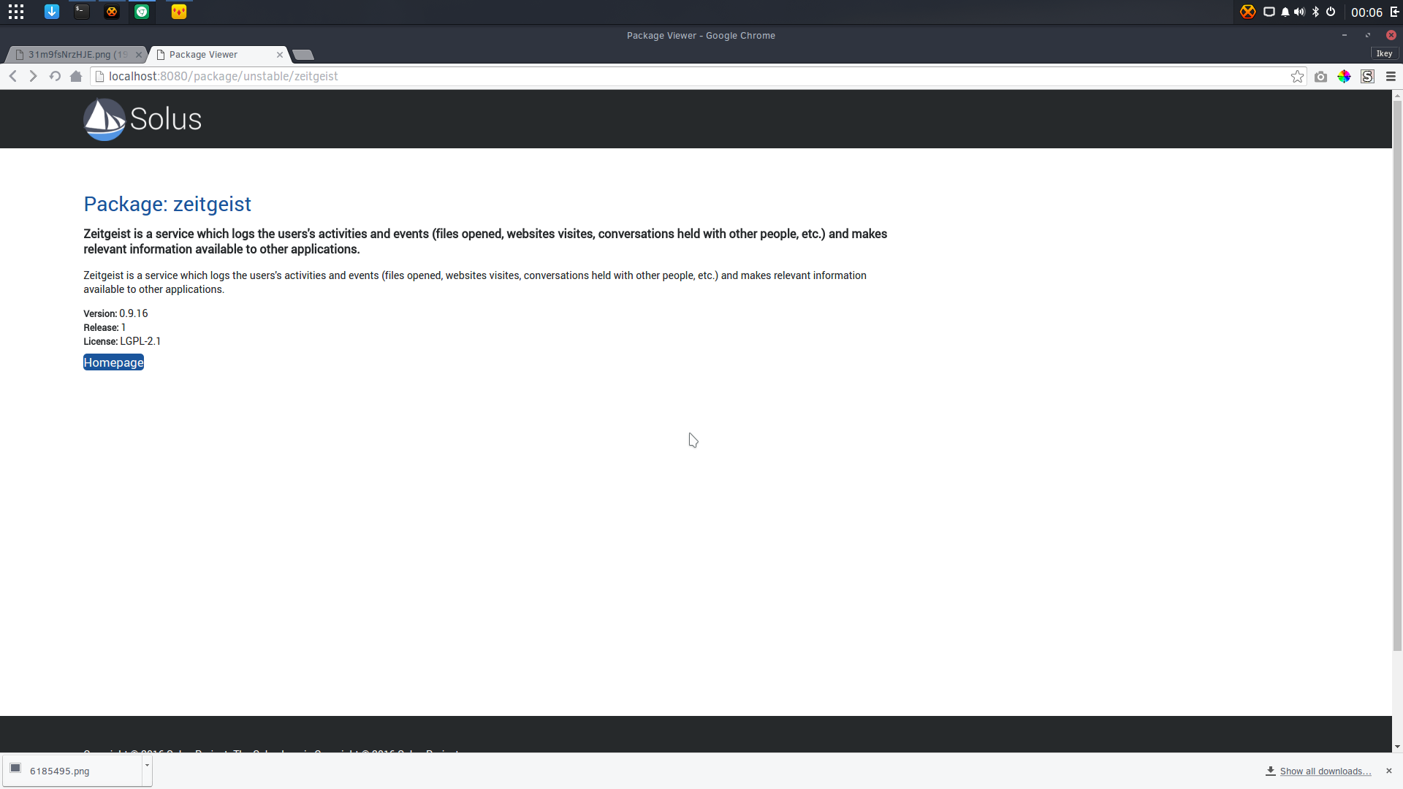Open the yellow launcher icon in the panel
Viewport: 1403px width, 789px height.
click(179, 12)
